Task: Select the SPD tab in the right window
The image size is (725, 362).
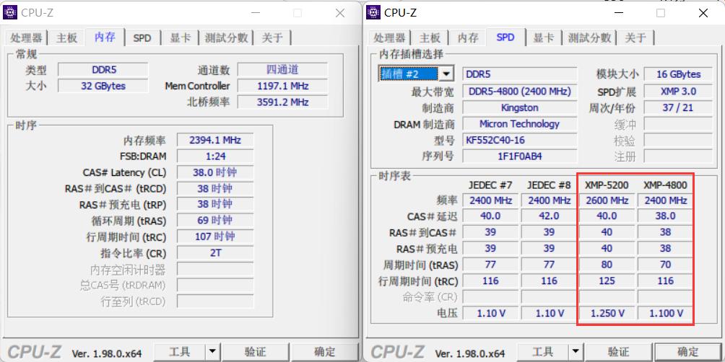Action: pos(505,37)
